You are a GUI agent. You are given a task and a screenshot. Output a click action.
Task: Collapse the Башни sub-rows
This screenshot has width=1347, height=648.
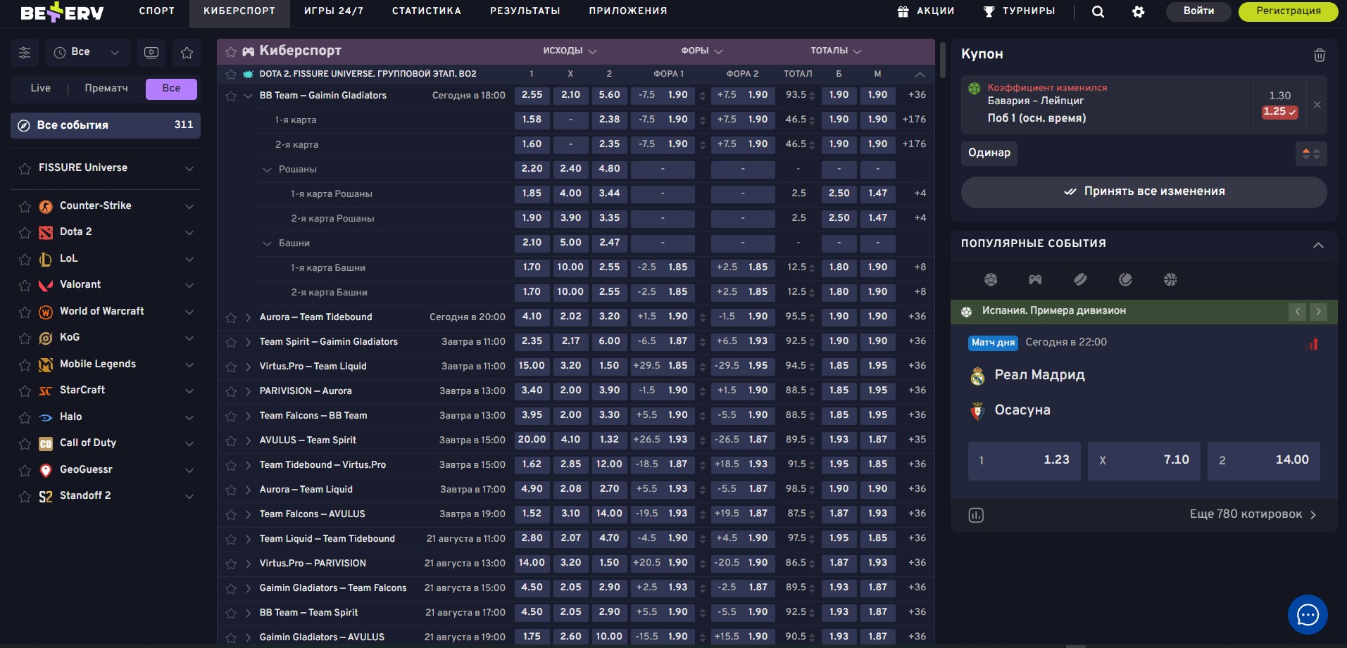pyautogui.click(x=267, y=243)
